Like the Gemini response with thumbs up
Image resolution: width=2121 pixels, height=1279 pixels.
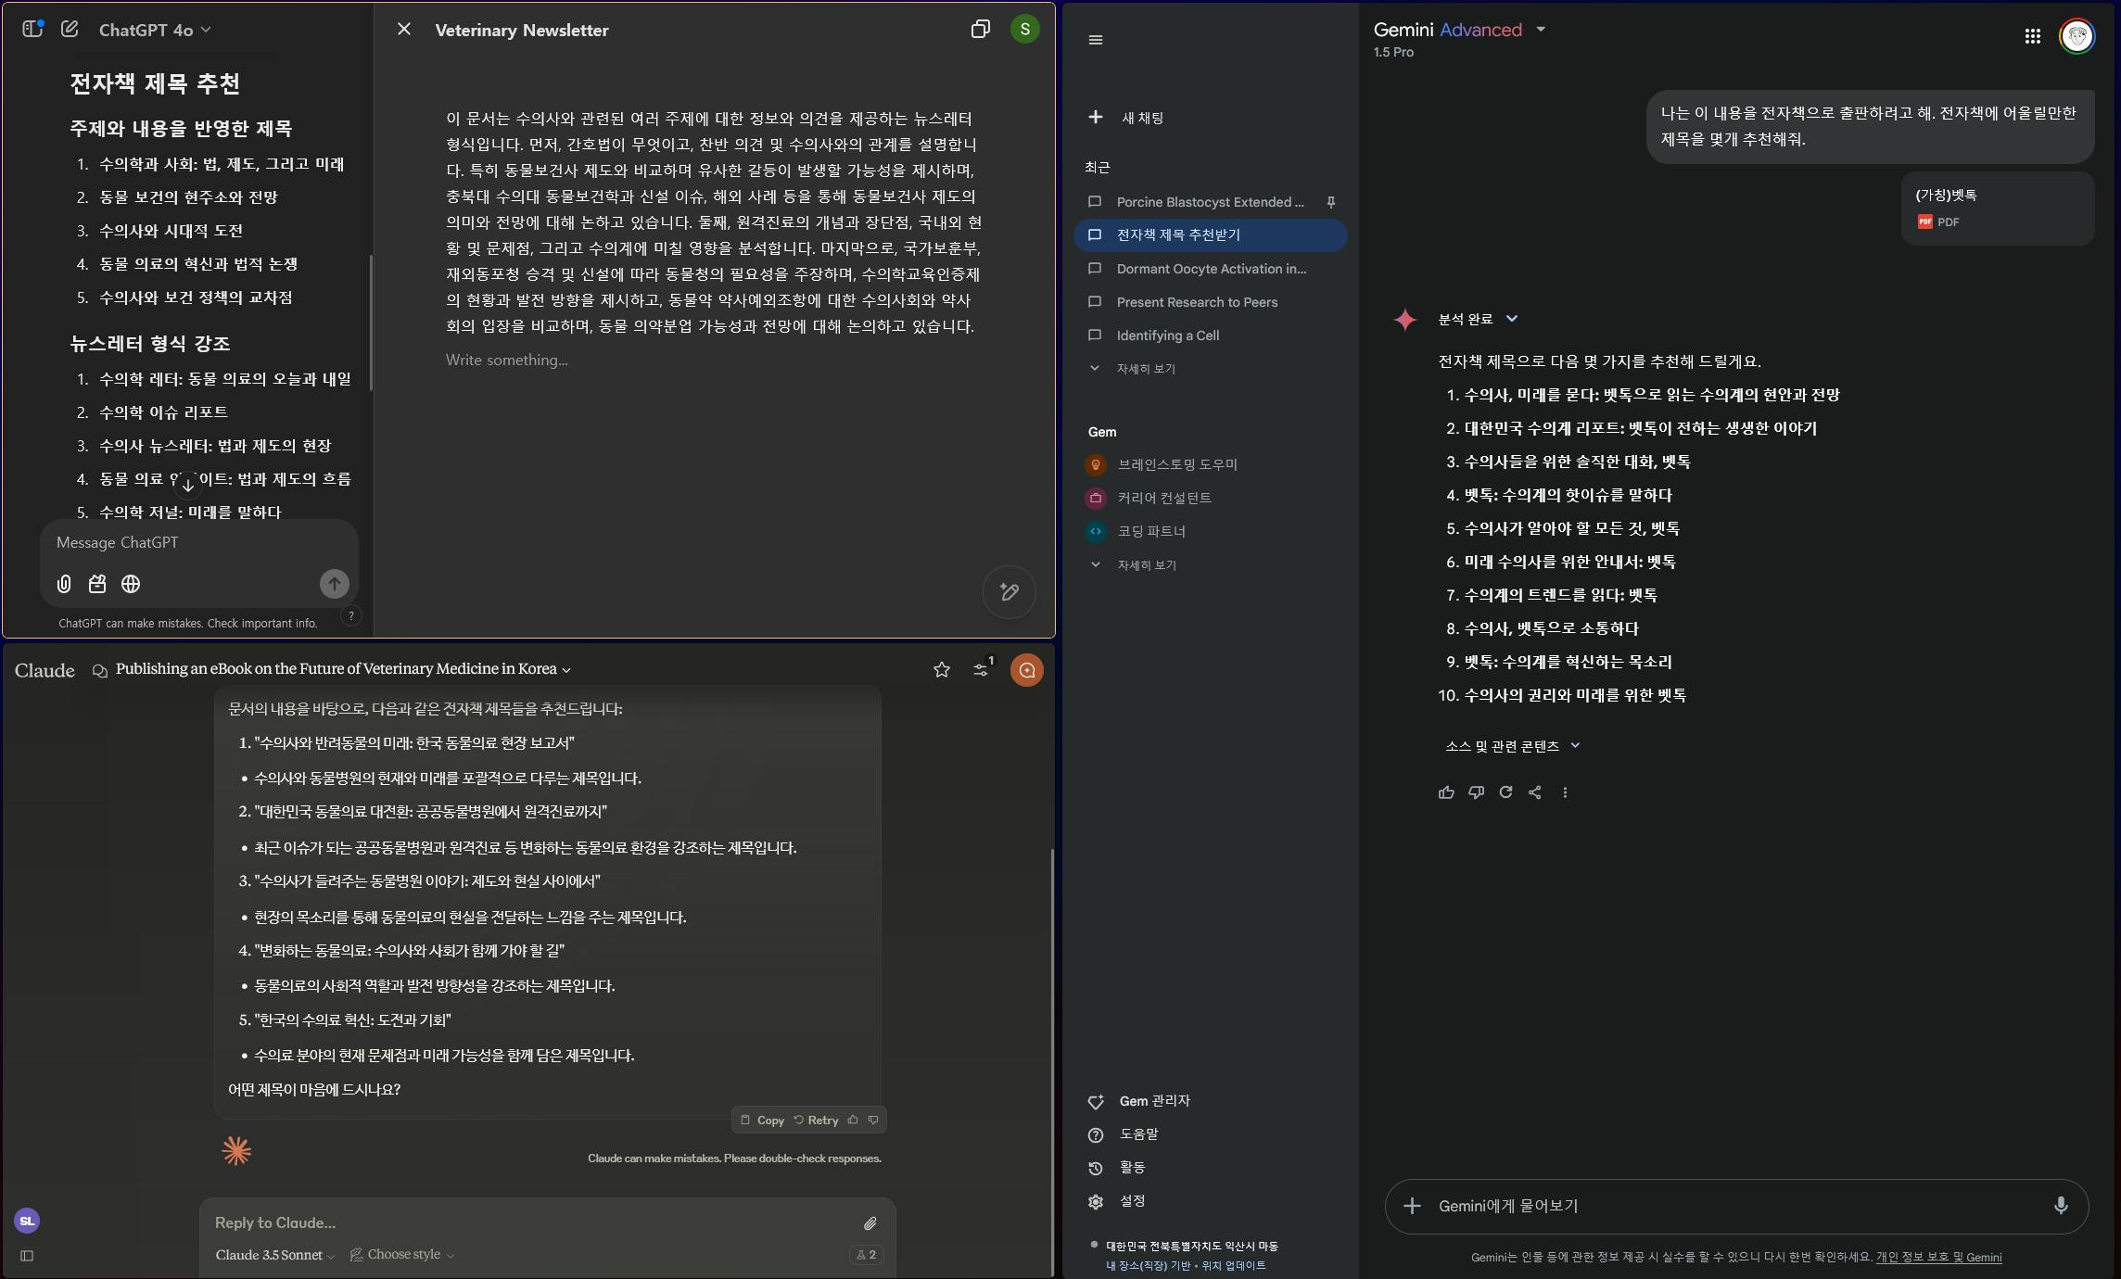(x=1446, y=792)
